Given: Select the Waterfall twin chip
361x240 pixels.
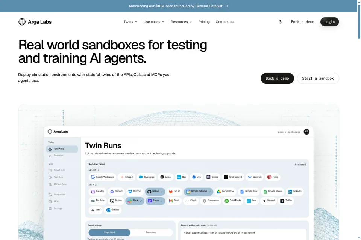Looking at the screenshot, I should pos(255,177).
